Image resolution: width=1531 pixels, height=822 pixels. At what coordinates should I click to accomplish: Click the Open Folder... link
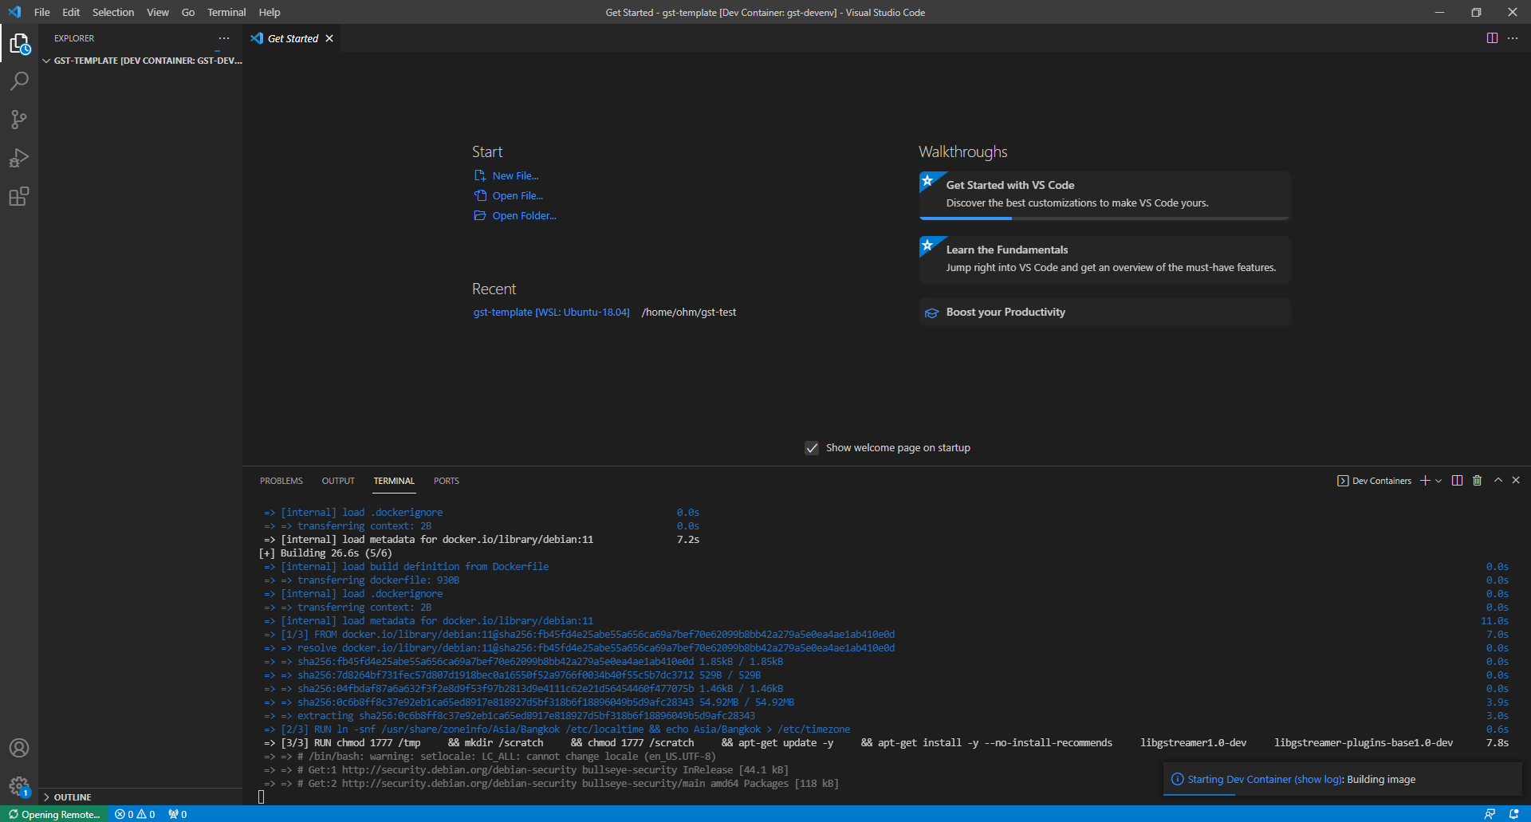[x=524, y=216]
